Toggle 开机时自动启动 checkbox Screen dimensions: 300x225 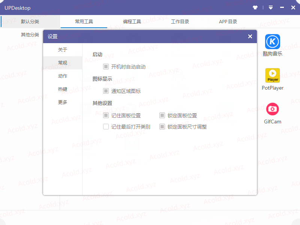[x=106, y=67]
